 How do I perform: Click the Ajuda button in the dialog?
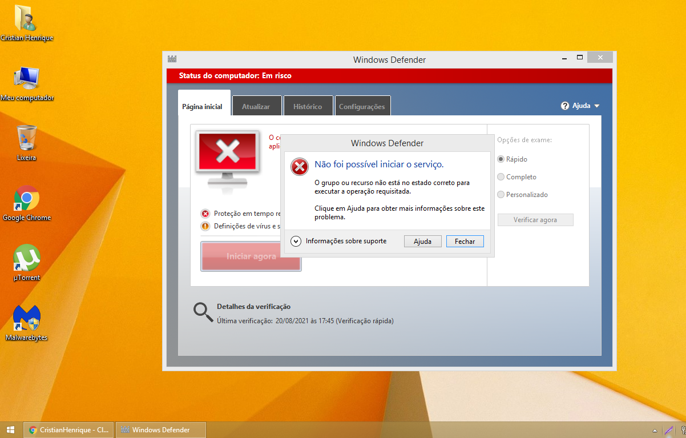pos(422,242)
